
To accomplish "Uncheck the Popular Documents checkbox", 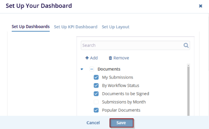I will pyautogui.click(x=96, y=110).
